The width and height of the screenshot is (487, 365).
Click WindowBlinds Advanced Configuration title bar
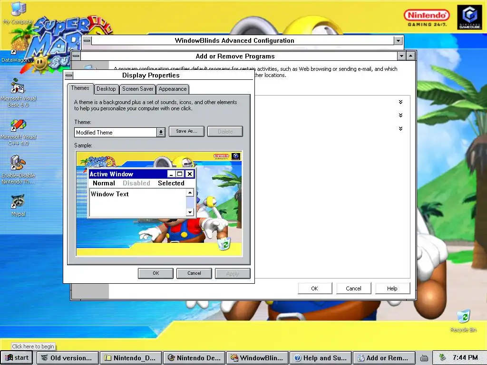coord(243,40)
